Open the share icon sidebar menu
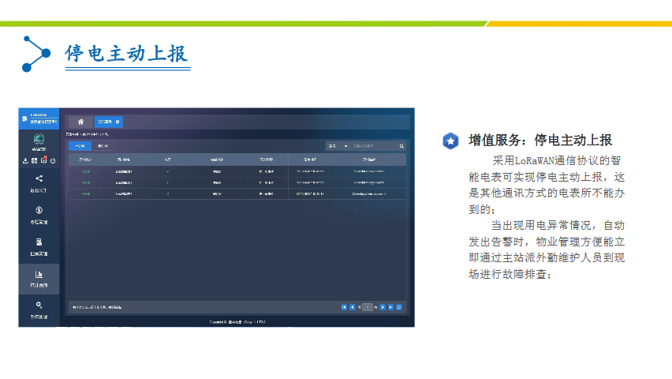Image resolution: width=672 pixels, height=379 pixels. 39,179
